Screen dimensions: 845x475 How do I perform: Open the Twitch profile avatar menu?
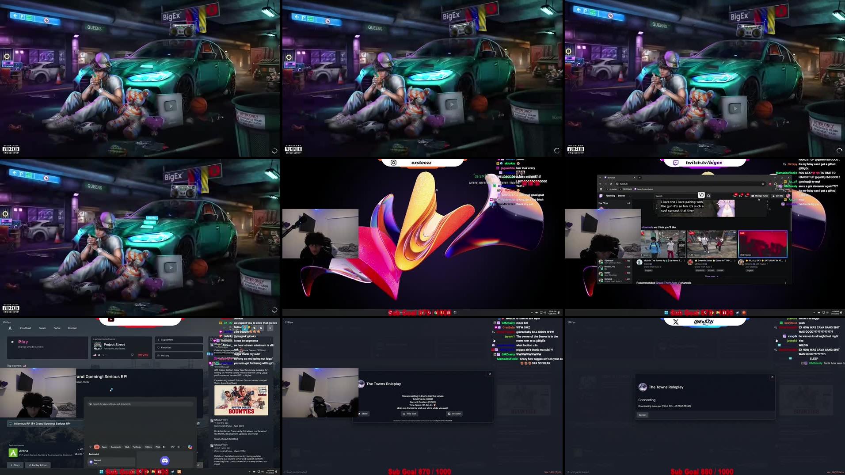coord(788,195)
